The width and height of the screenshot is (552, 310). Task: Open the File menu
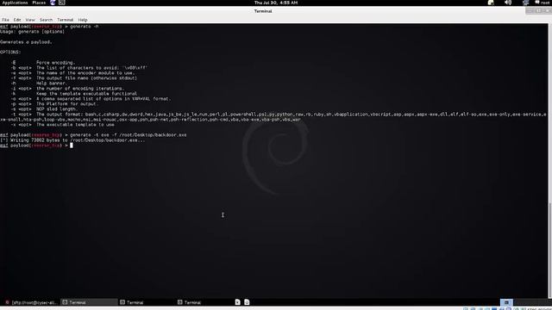point(5,20)
